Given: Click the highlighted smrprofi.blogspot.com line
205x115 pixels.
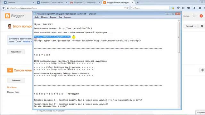Looking at the screenshot, I should [52, 36].
